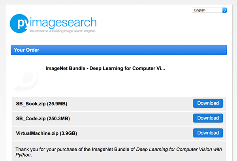237x161 pixels.
Task: Click the italic word Python in message
Action: point(23,155)
